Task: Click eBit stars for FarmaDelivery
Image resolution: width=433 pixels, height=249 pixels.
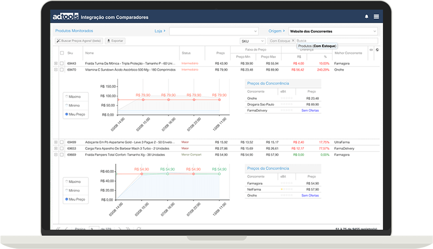Action: point(286,110)
